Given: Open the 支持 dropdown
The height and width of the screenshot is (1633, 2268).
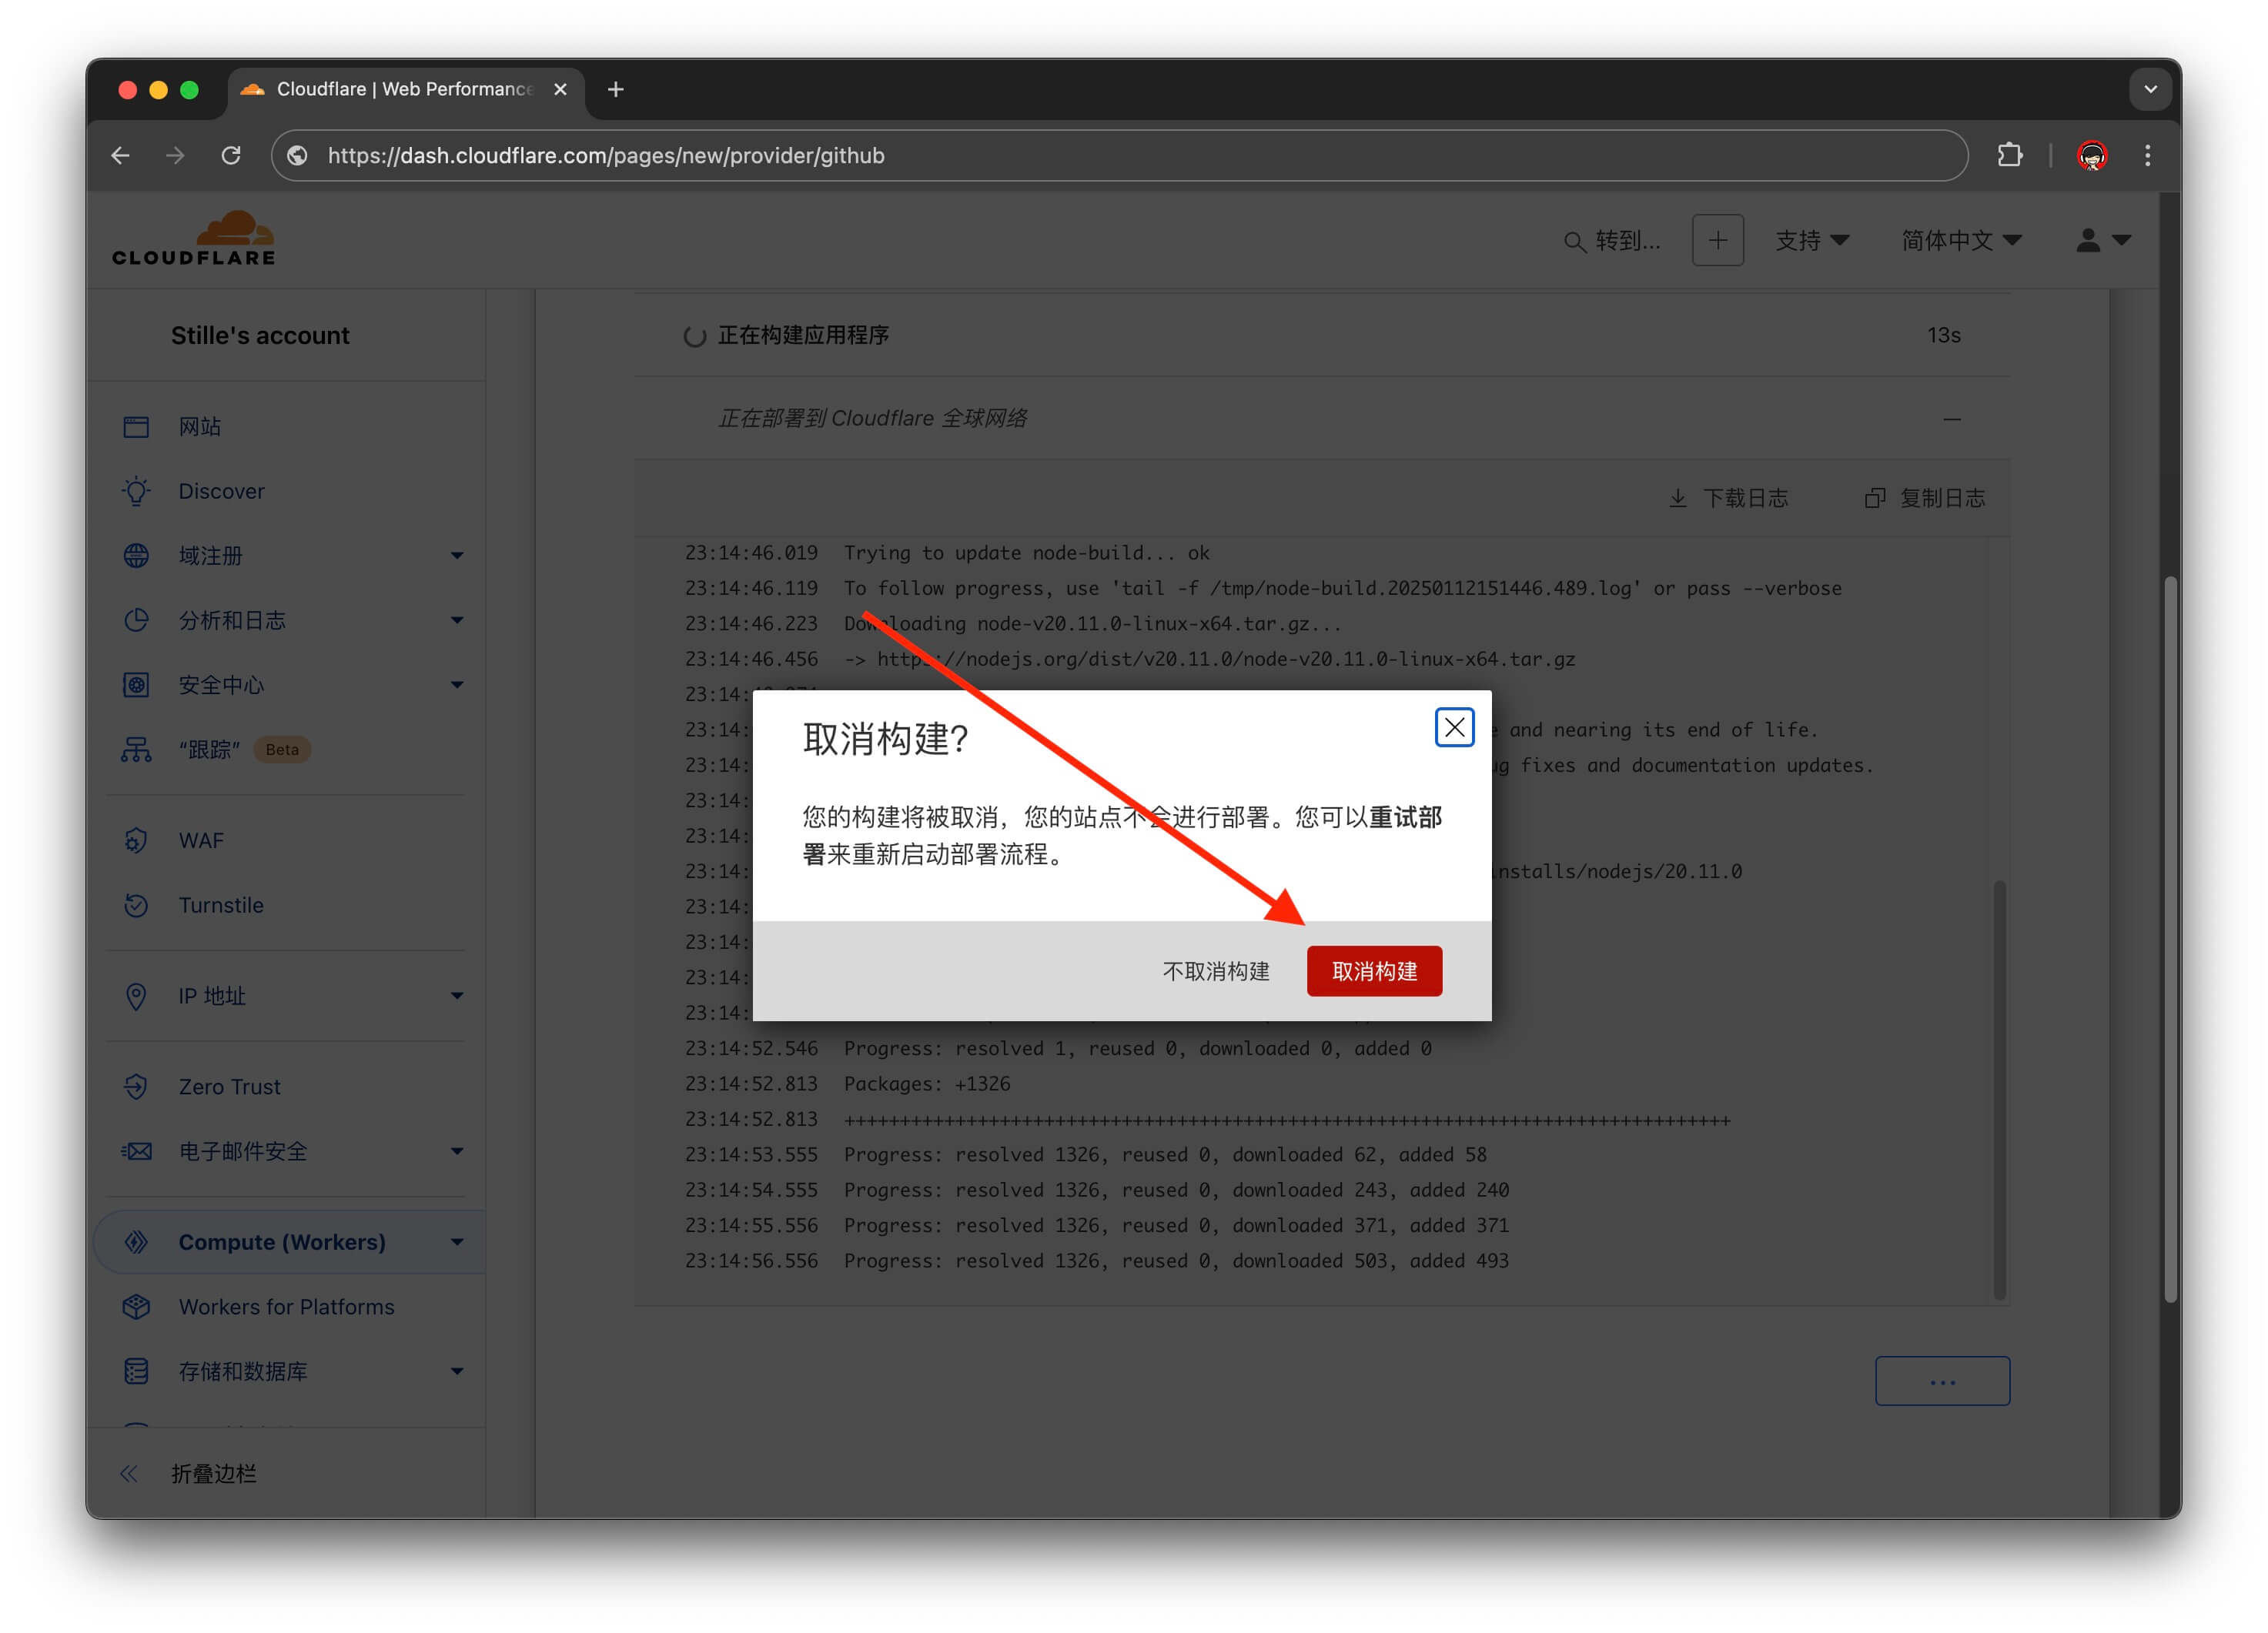Looking at the screenshot, I should [1811, 240].
